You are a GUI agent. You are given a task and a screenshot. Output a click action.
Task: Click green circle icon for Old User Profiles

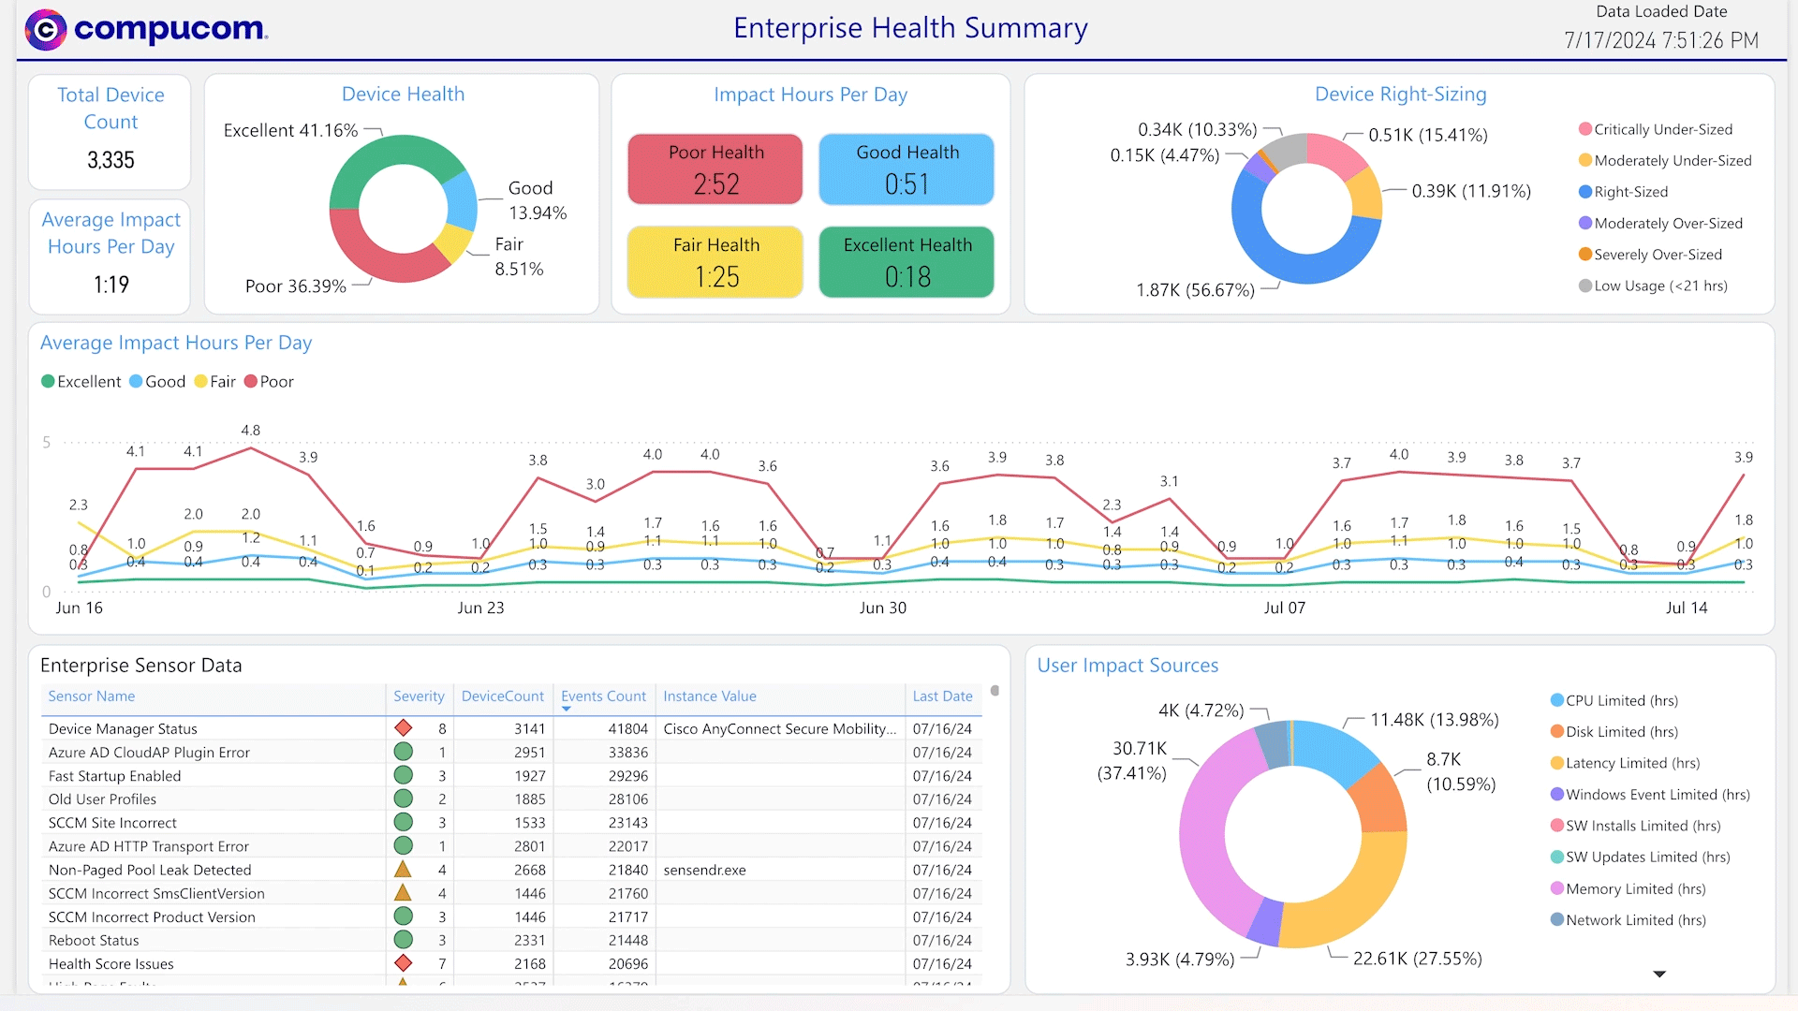[404, 799]
